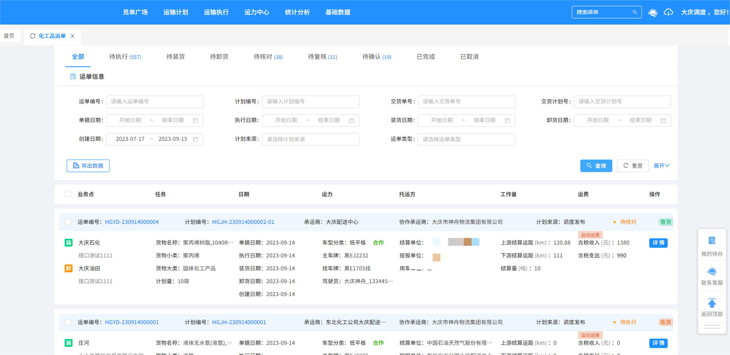
Task: Open the 运单类型 dropdown
Action: click(x=467, y=139)
